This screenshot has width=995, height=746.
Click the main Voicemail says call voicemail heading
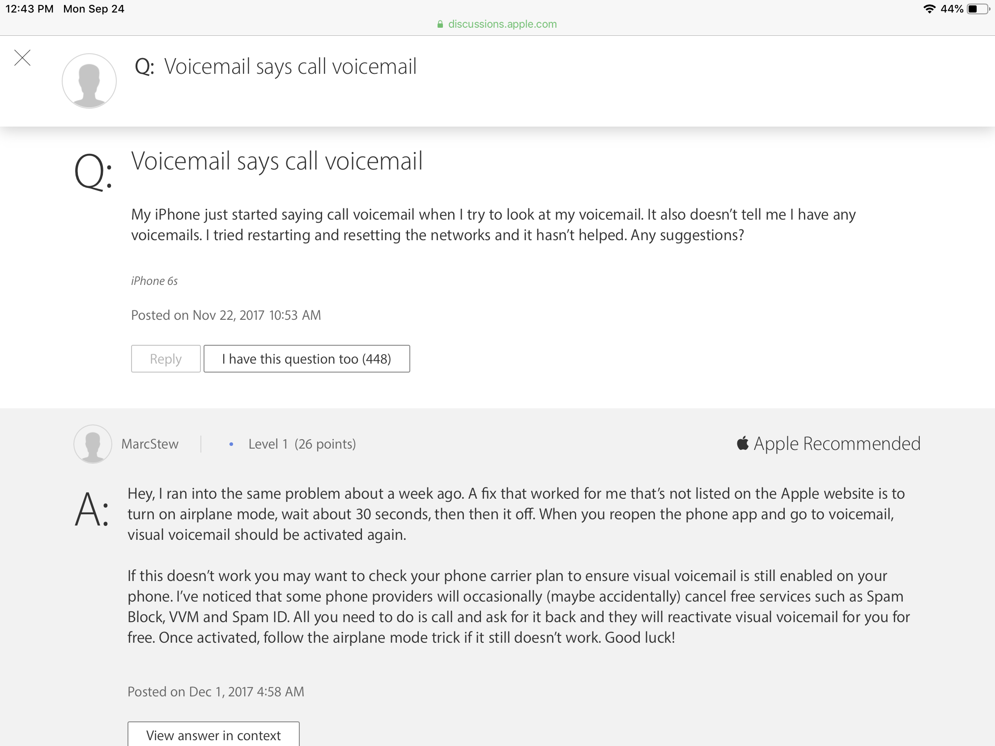tap(276, 161)
